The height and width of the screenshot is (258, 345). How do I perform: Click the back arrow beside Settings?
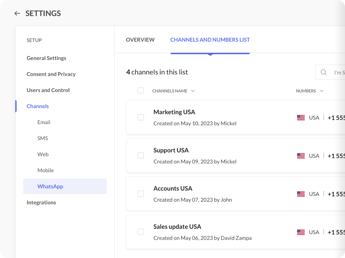17,13
